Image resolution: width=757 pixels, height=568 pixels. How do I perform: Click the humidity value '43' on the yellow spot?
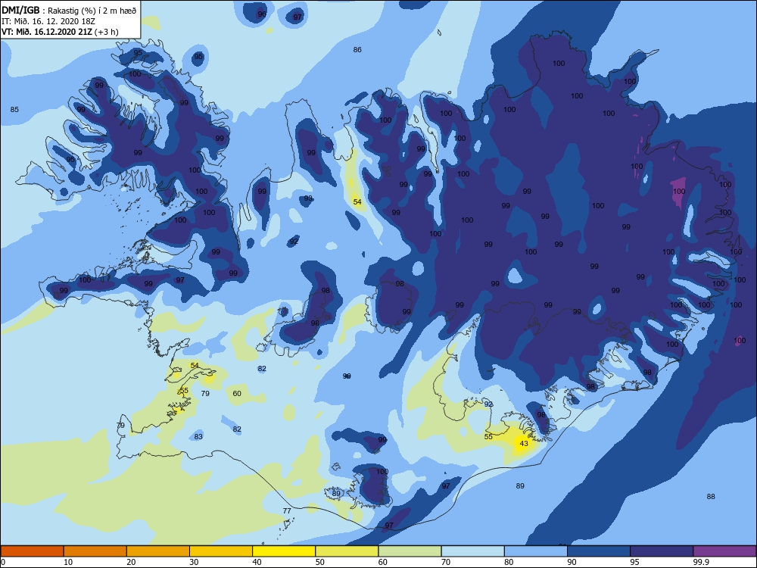coord(524,443)
